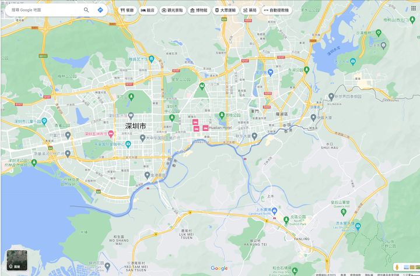Click the 财富广场 location pin
The height and width of the screenshot is (276, 420).
(x=68, y=135)
